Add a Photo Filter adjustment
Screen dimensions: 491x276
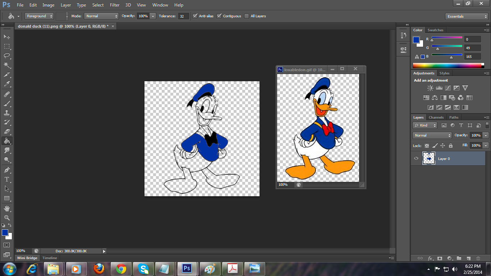point(452,97)
